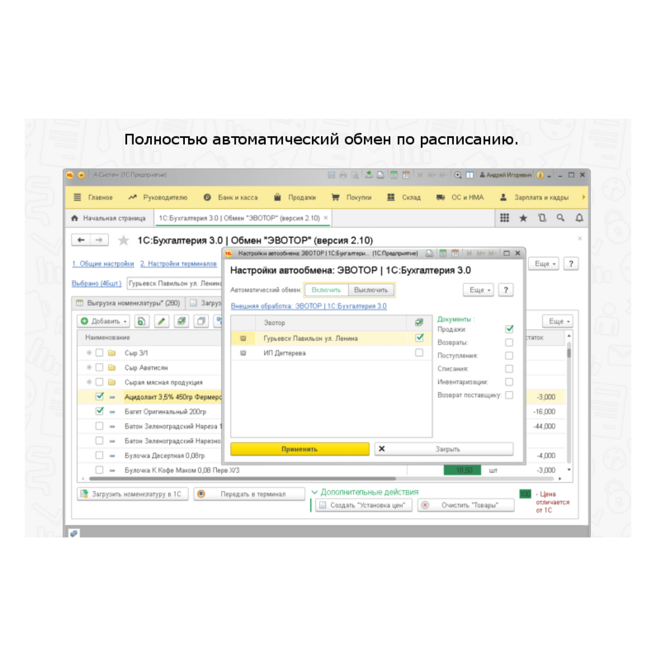Enable the Возвраты documents checkbox
Viewport: 656px width, 656px height.
click(x=509, y=343)
